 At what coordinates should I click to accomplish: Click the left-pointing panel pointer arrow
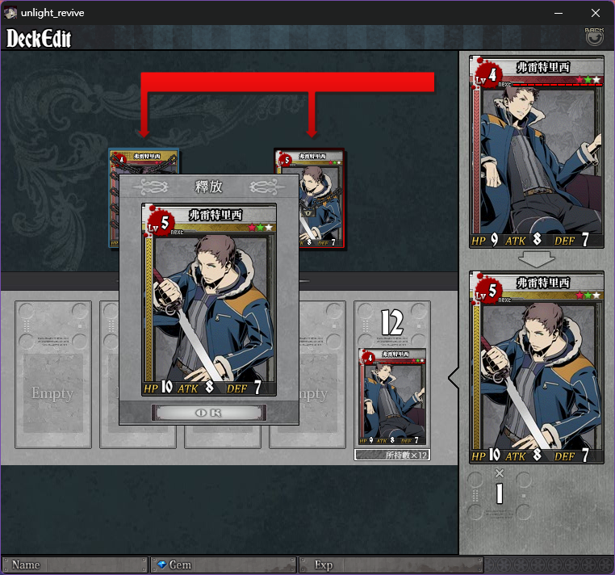pos(454,378)
